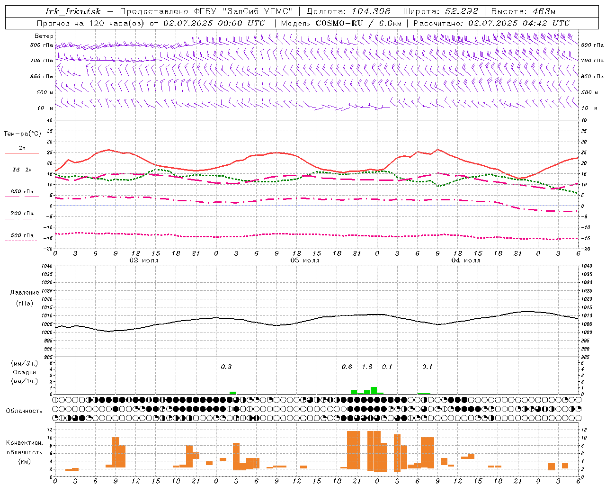The height and width of the screenshot is (485, 606).
Task: Click the "Облачность" cloud cover label
Action: pos(24,411)
